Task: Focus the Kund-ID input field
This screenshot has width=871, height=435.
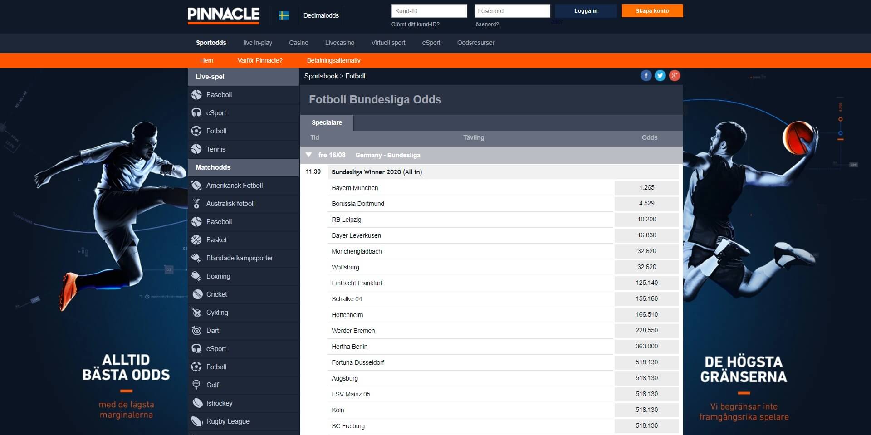Action: [429, 11]
